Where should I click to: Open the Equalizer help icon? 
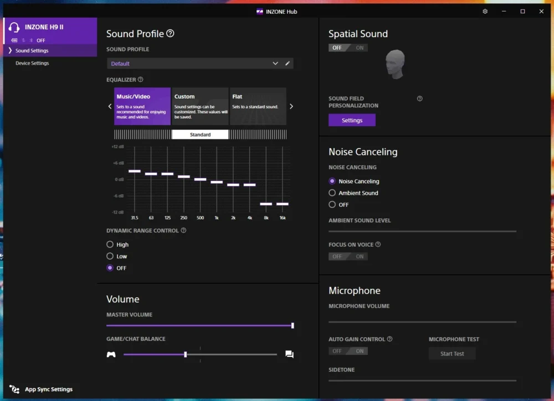pyautogui.click(x=141, y=79)
